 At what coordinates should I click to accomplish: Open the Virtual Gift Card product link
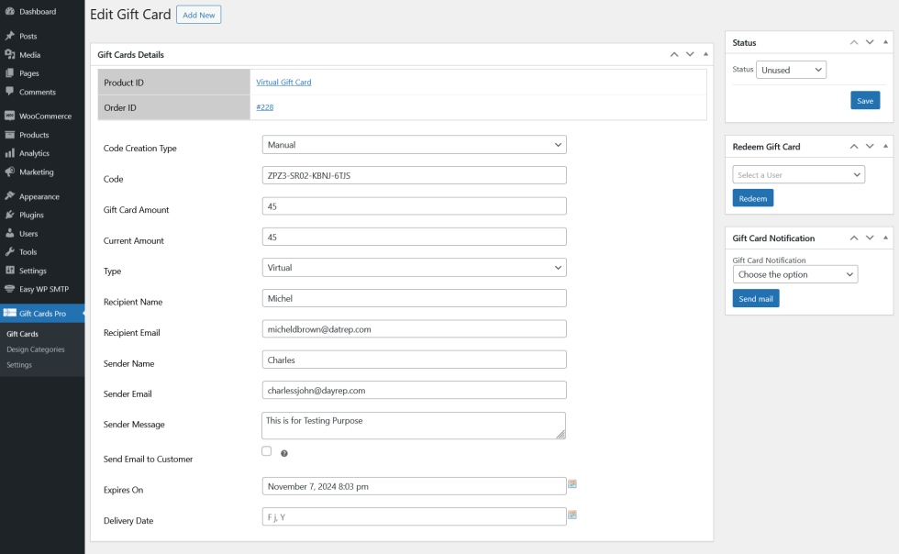[283, 83]
